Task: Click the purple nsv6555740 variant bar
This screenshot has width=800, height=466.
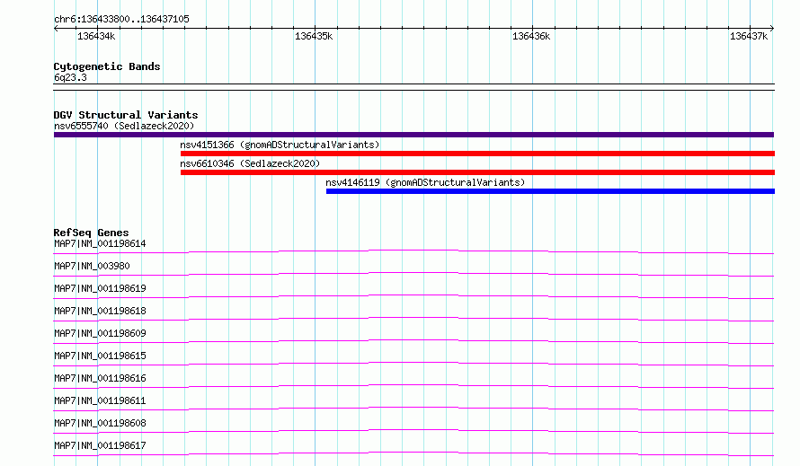Action: click(413, 135)
